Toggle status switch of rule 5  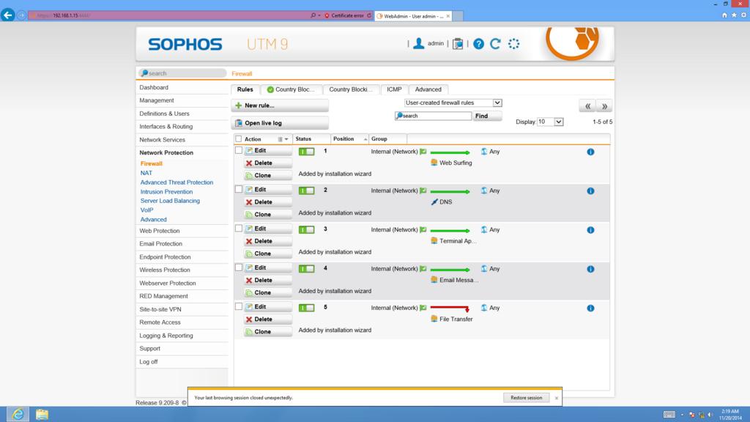pyautogui.click(x=307, y=308)
